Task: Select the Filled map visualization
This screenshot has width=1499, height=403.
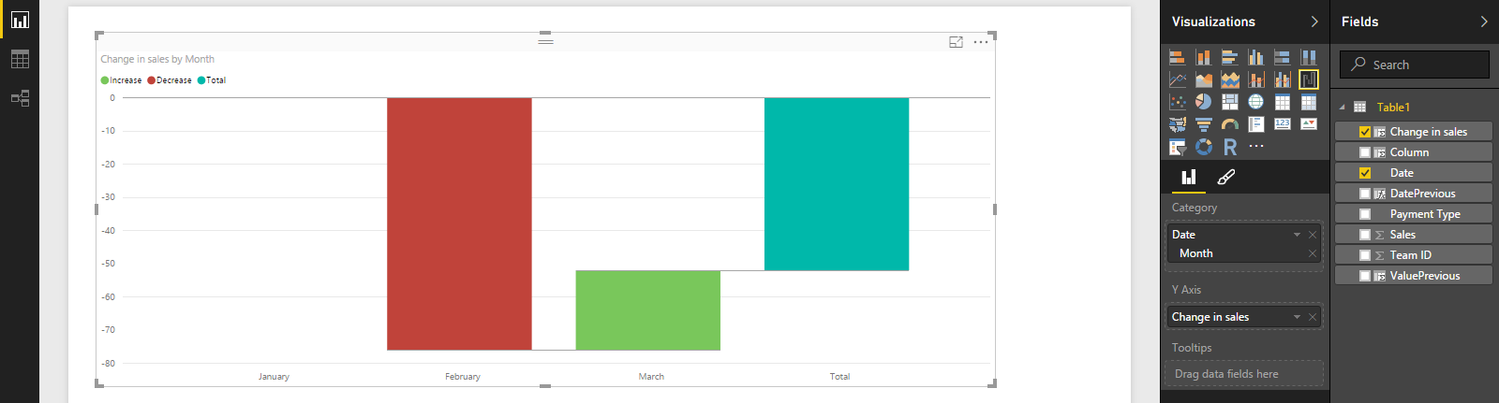Action: pos(1178,124)
